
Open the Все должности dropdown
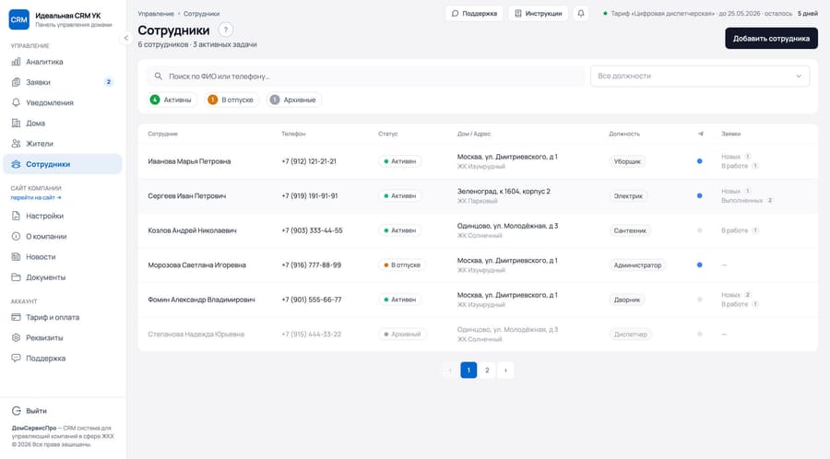[x=700, y=76]
